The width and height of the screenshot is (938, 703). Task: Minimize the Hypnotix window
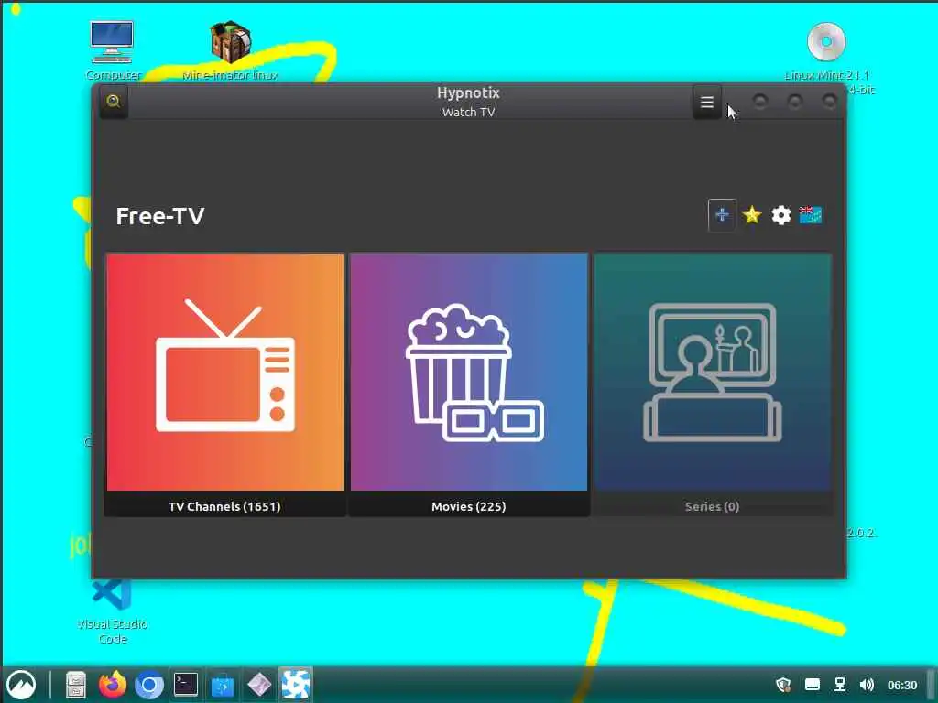coord(760,102)
